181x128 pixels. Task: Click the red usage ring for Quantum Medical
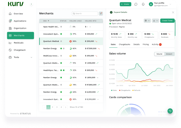tap(70, 41)
